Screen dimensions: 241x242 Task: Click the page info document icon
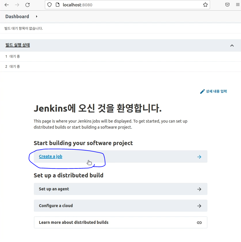[57, 5]
